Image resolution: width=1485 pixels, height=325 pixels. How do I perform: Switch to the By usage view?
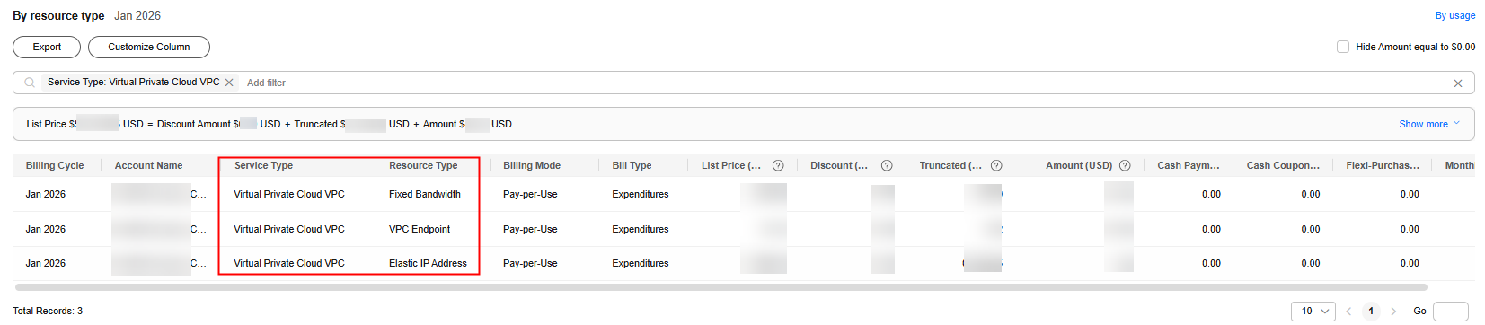pyautogui.click(x=1454, y=15)
